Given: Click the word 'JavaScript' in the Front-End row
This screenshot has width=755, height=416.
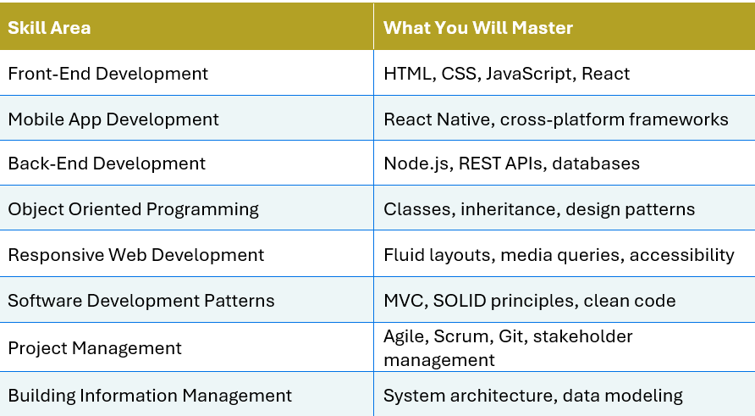Looking at the screenshot, I should tap(532, 74).
